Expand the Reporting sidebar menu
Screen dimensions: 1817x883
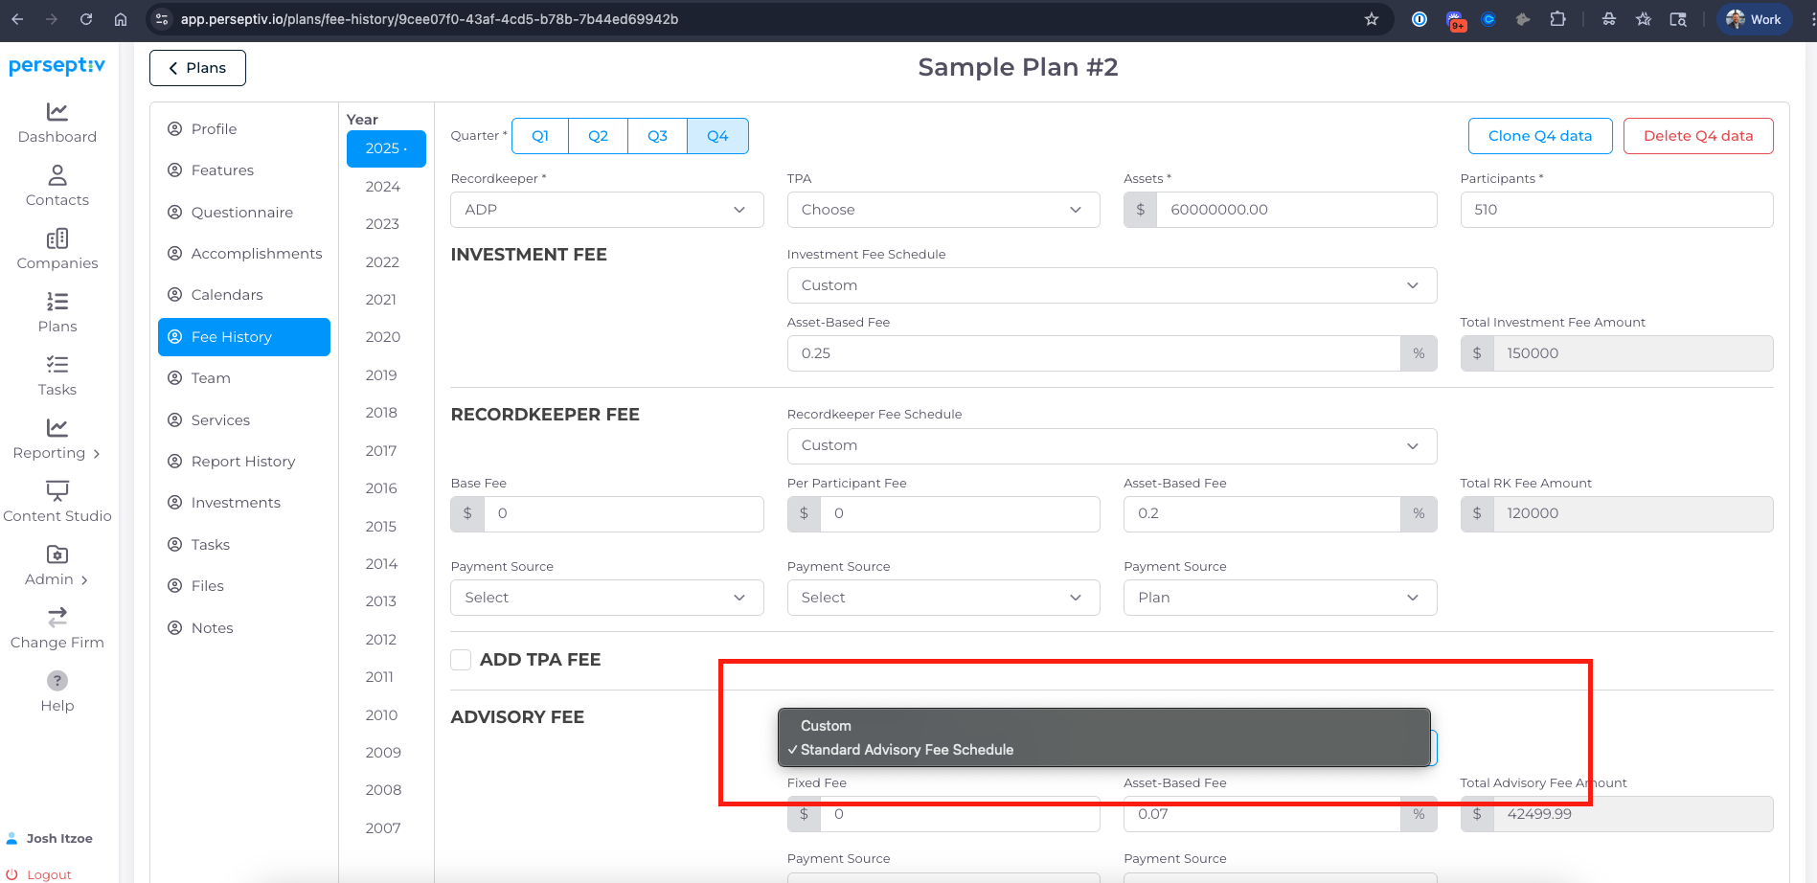click(x=57, y=439)
